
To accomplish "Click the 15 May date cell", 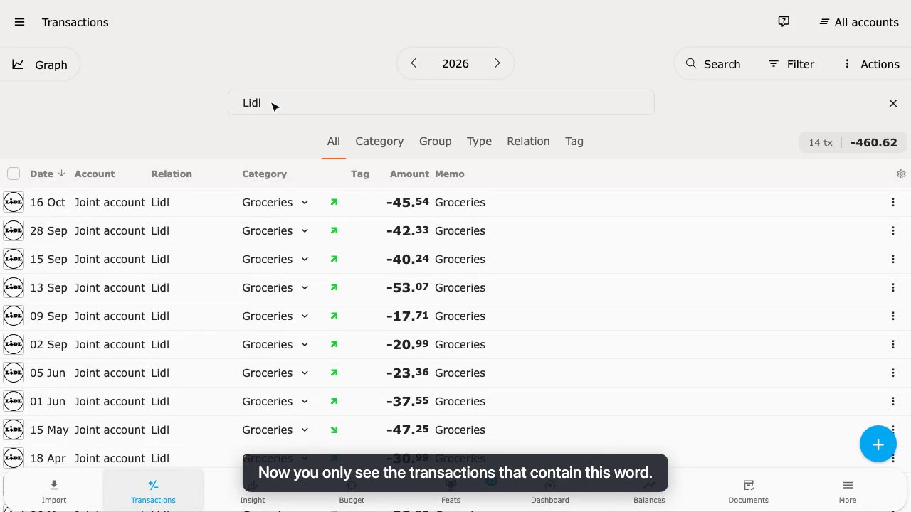I will point(49,430).
